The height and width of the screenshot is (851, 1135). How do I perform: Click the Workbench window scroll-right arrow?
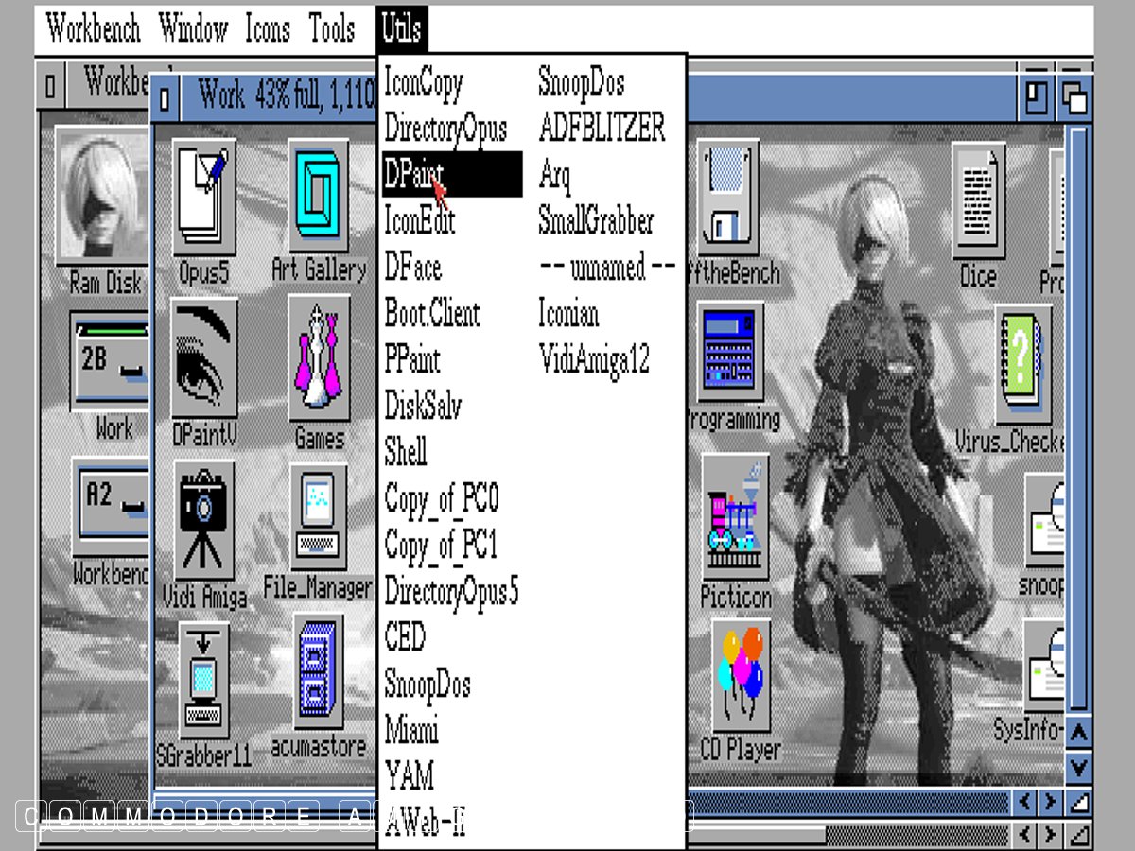(x=1051, y=835)
